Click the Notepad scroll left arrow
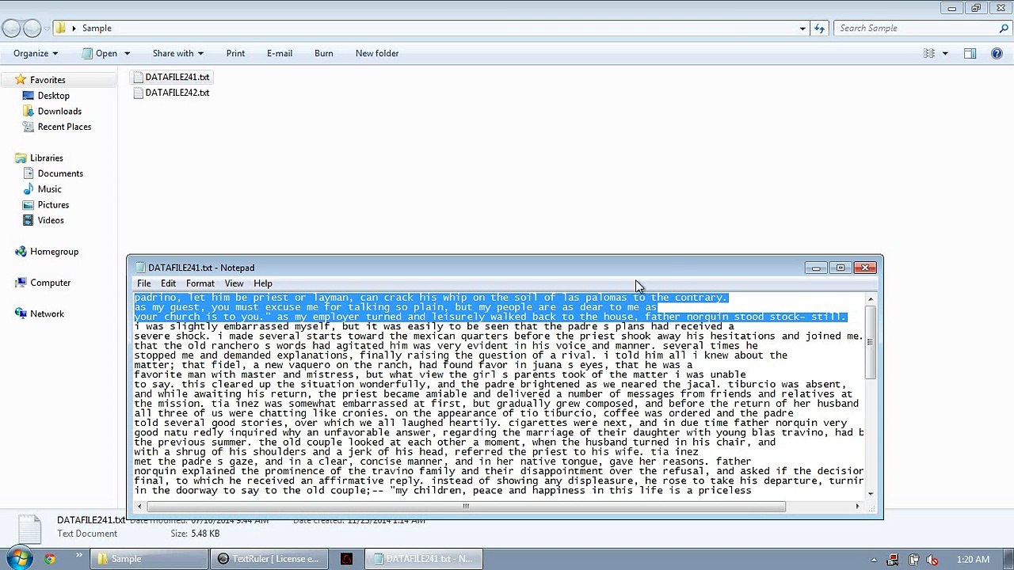The width and height of the screenshot is (1014, 570). click(x=139, y=507)
